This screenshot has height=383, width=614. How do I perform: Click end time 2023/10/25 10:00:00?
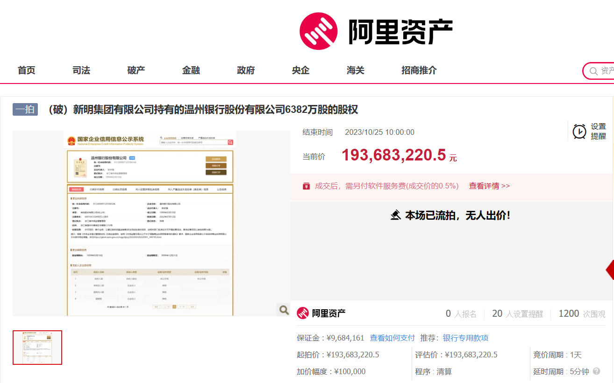(380, 132)
